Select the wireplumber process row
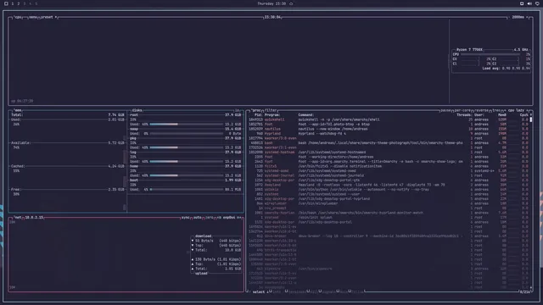The height and width of the screenshot is (305, 543). pos(389,203)
